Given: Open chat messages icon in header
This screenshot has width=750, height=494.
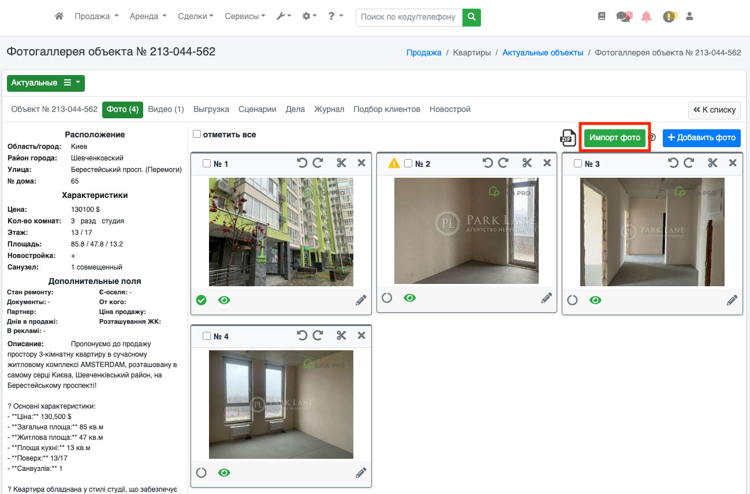Looking at the screenshot, I should click(623, 17).
